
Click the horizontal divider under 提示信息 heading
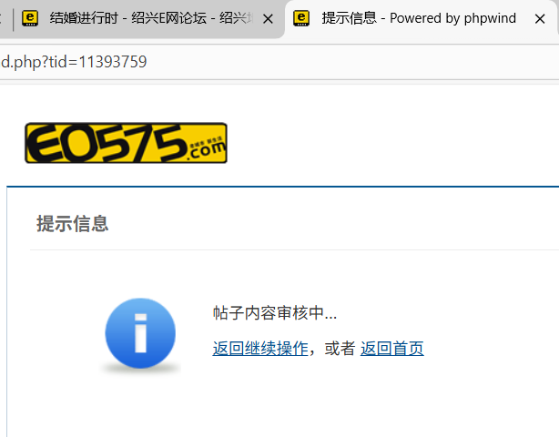[294, 249]
